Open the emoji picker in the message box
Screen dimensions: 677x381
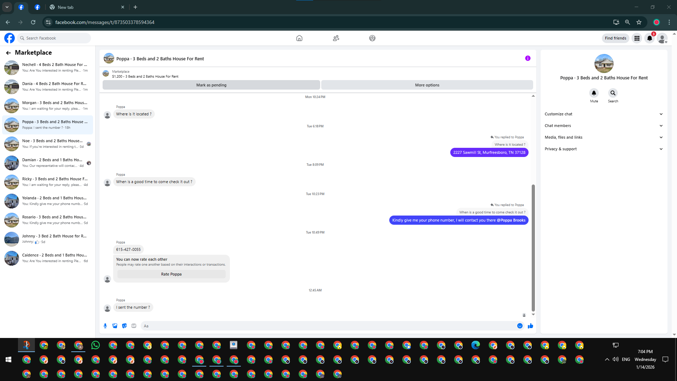click(x=520, y=326)
